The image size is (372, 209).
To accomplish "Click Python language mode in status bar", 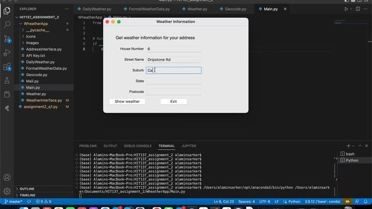I will (x=294, y=201).
